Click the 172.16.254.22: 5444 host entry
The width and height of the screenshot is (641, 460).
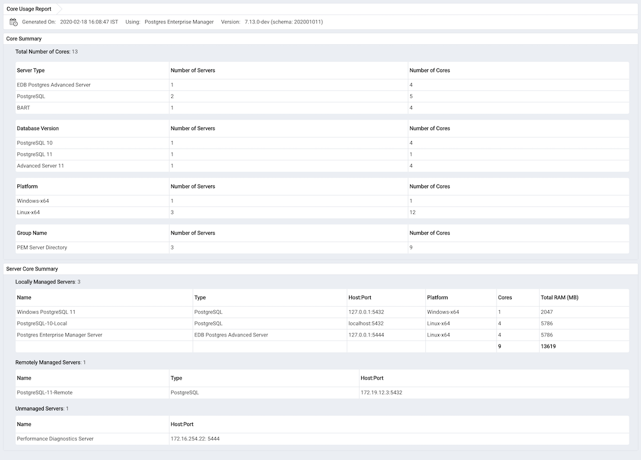tap(195, 439)
